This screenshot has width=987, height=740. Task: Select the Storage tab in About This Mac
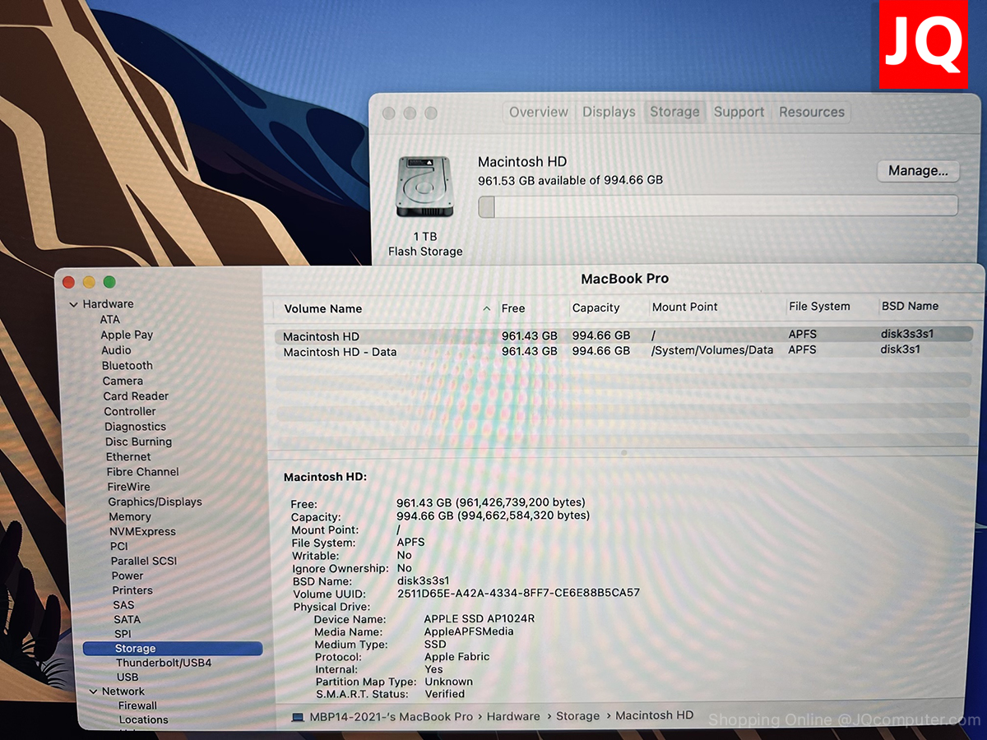click(674, 112)
